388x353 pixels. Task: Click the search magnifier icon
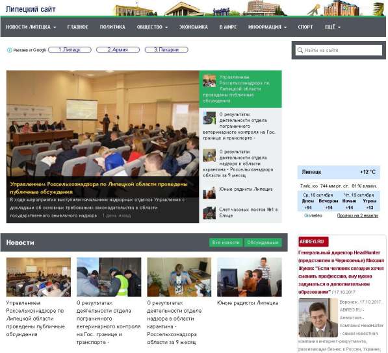pyautogui.click(x=300, y=50)
